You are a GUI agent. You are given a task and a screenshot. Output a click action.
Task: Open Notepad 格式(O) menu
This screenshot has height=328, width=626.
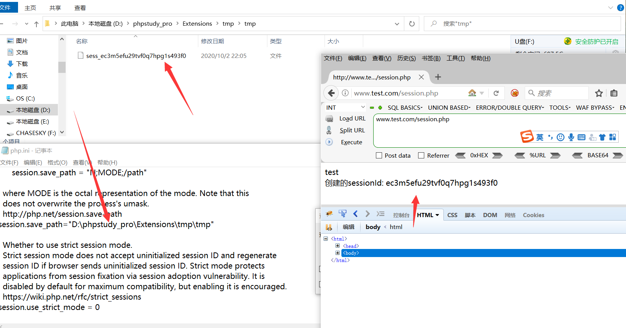58,163
